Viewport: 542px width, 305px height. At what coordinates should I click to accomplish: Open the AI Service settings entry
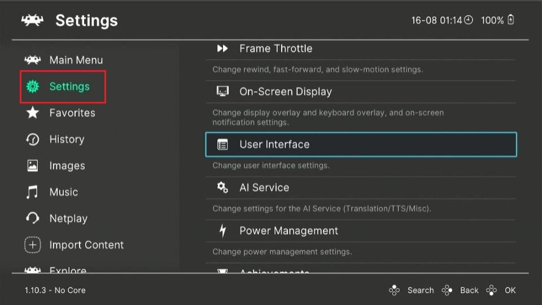pyautogui.click(x=361, y=188)
